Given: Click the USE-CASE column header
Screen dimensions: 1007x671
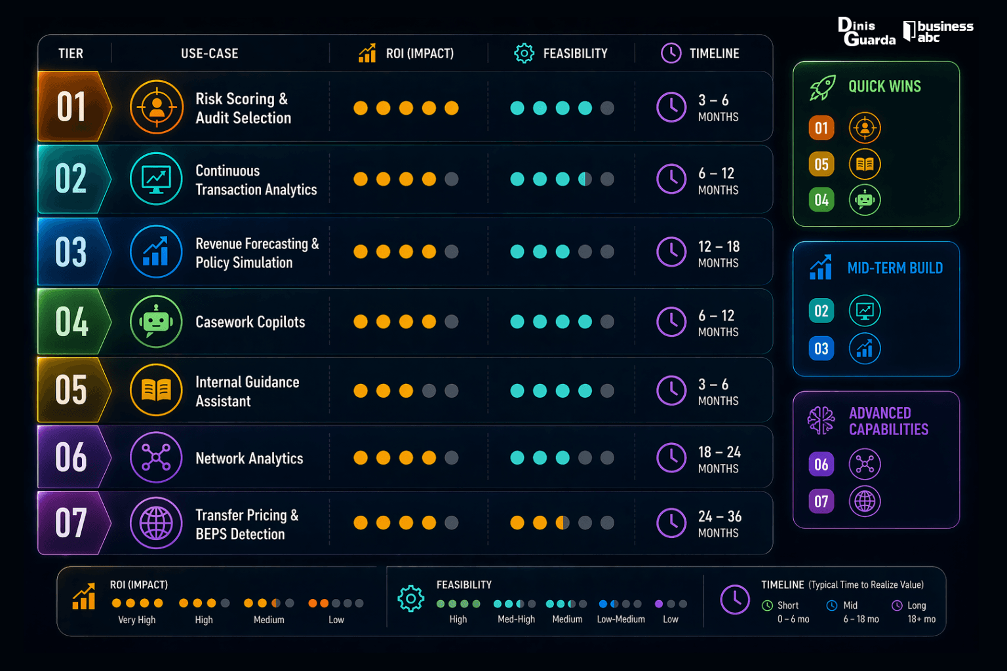Looking at the screenshot, I should coord(210,54).
